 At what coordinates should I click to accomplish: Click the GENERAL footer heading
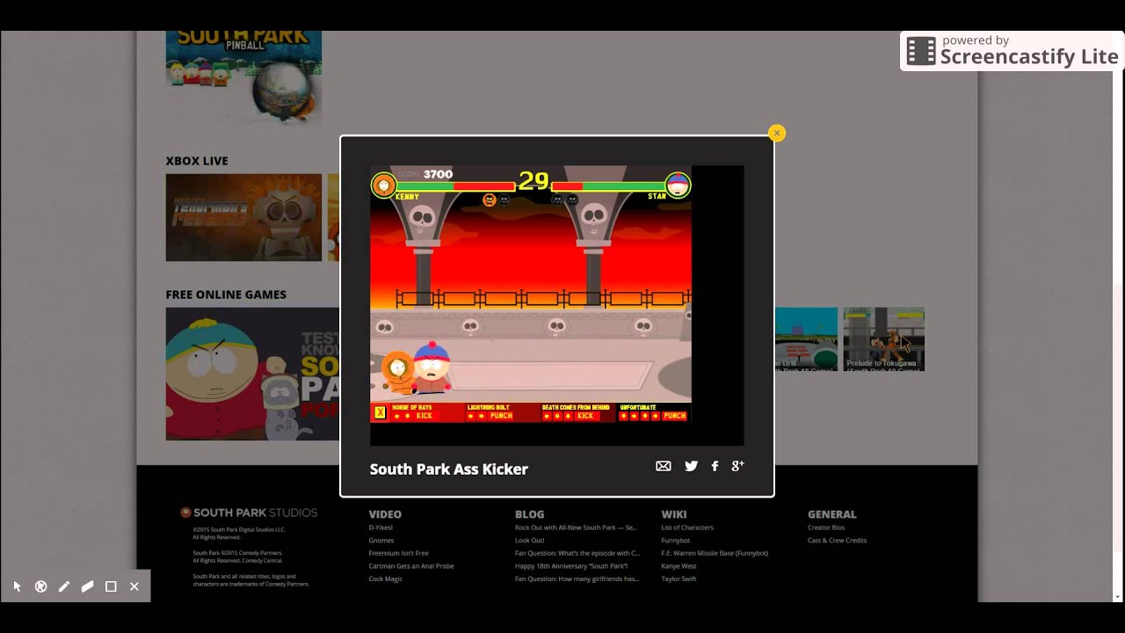tap(832, 514)
